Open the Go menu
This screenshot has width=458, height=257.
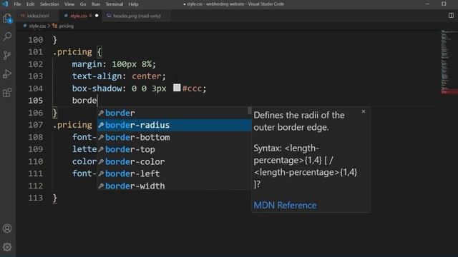point(83,4)
